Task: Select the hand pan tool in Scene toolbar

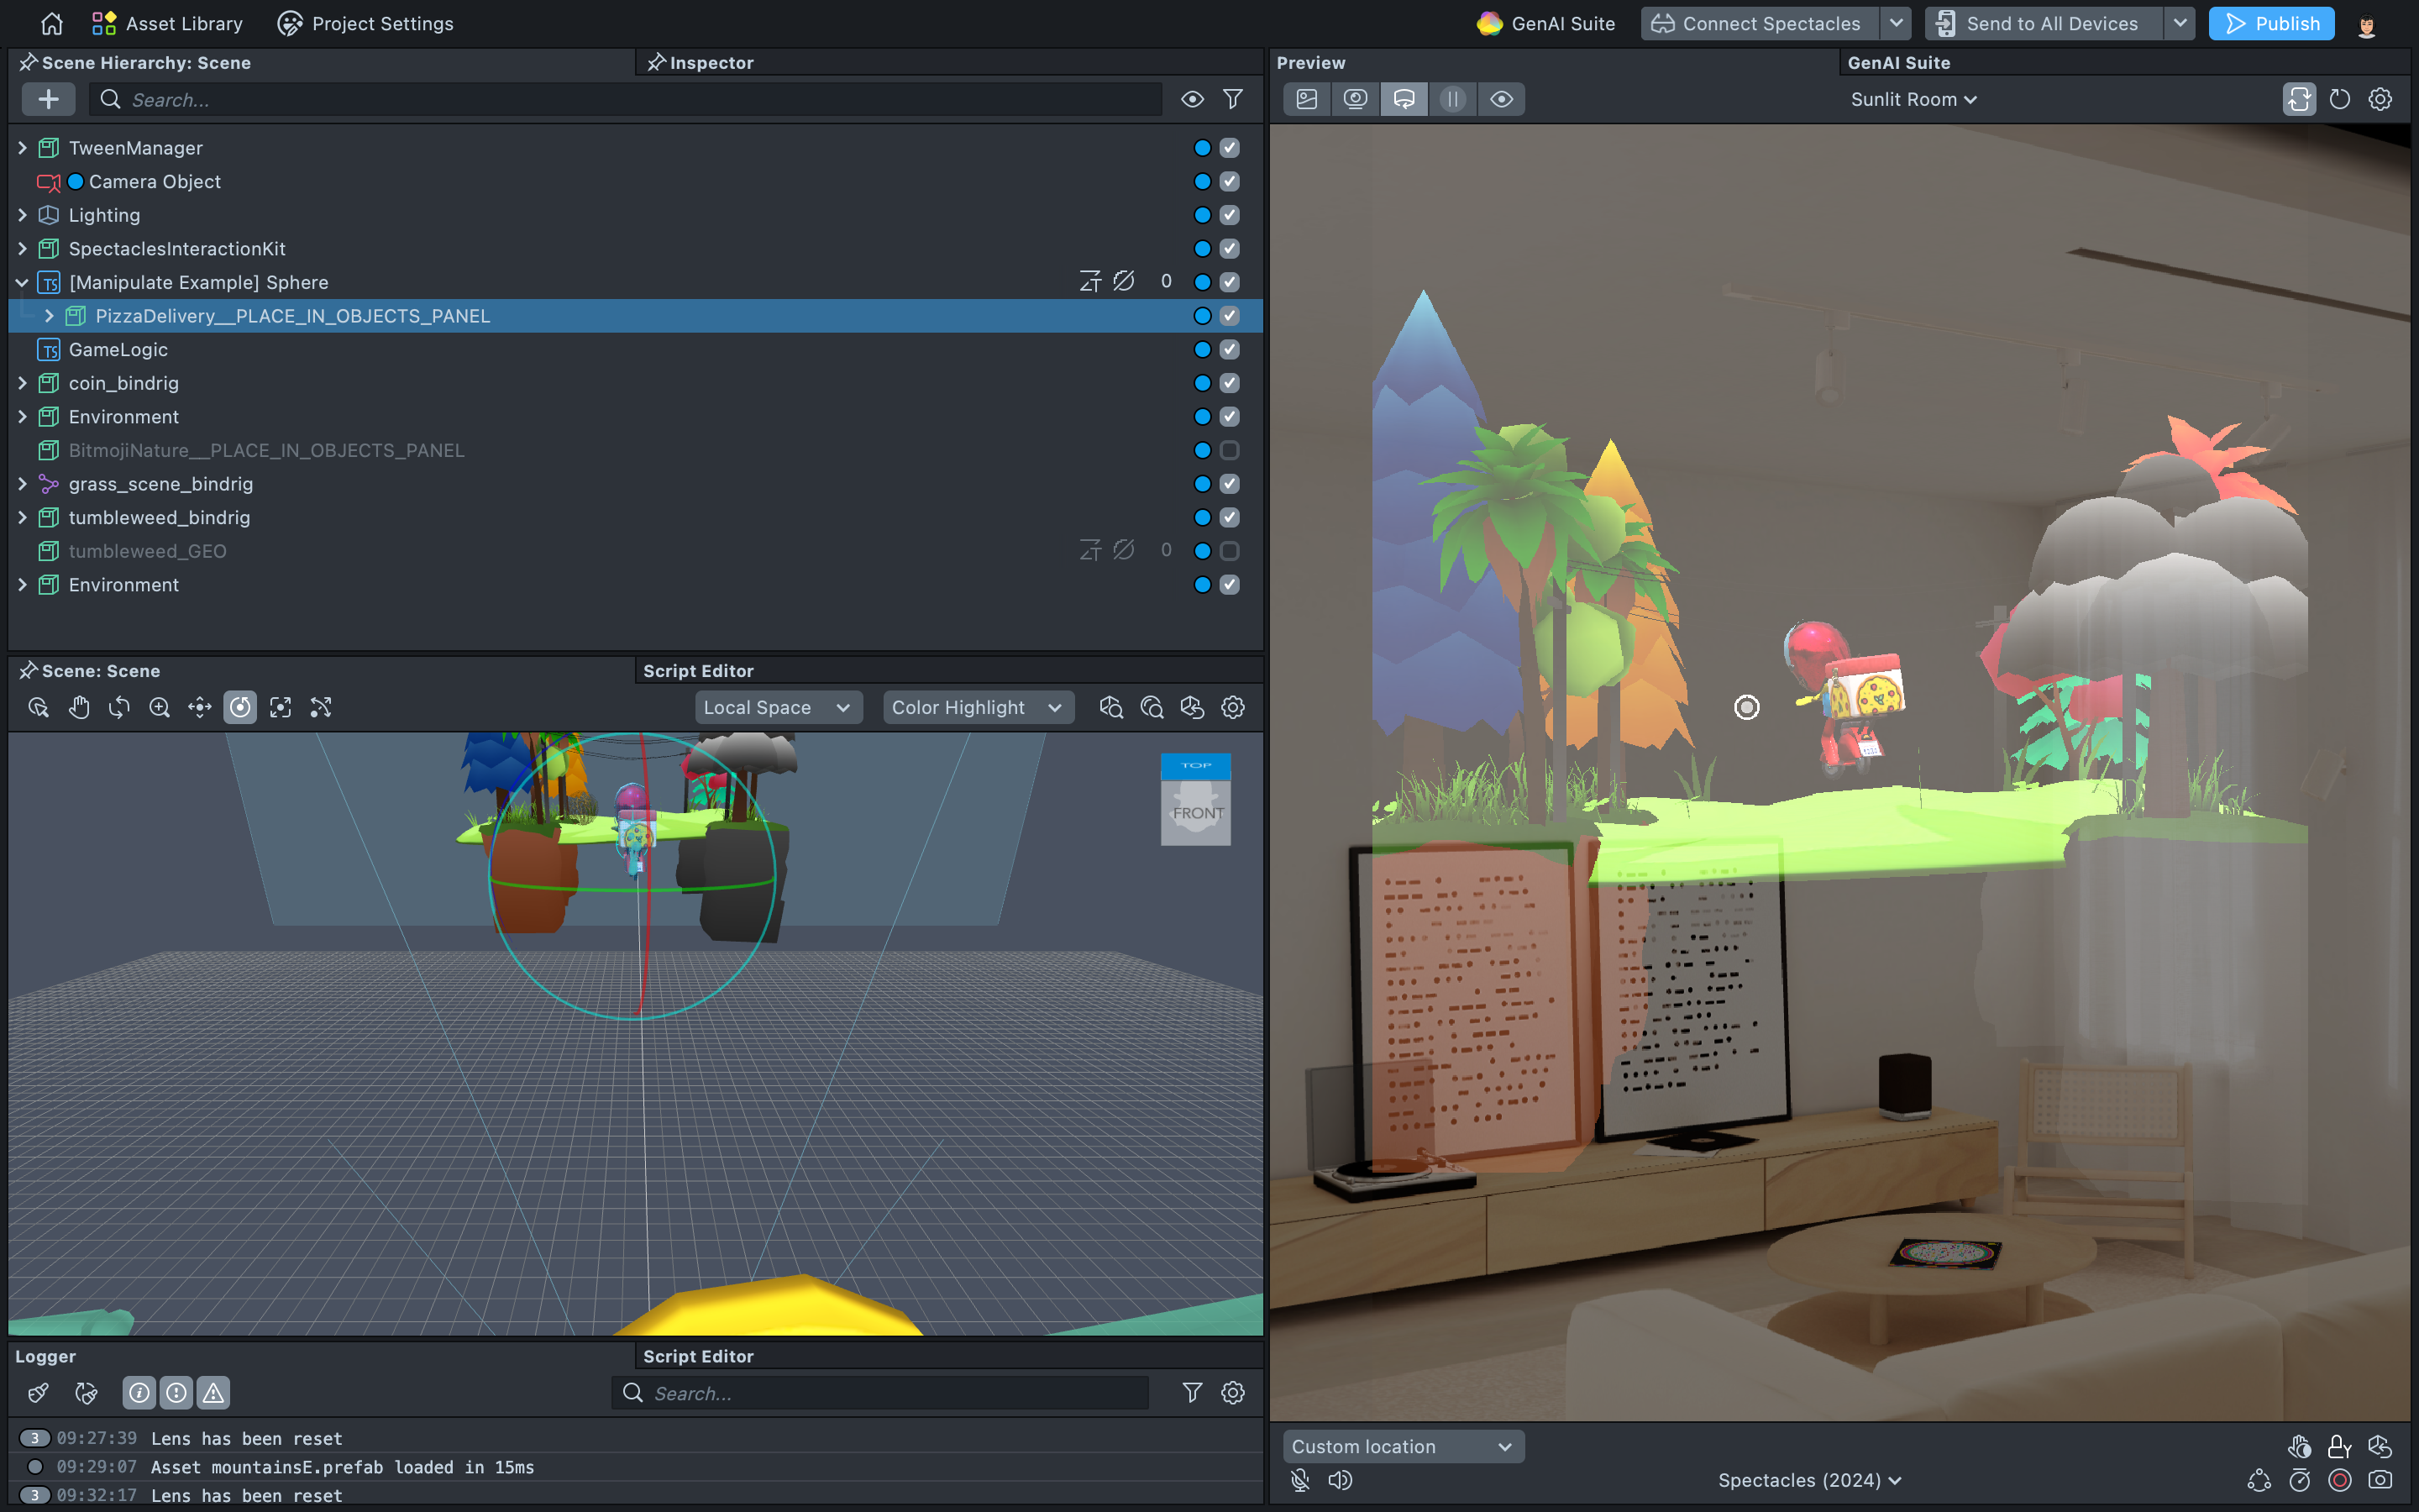Action: [79, 708]
